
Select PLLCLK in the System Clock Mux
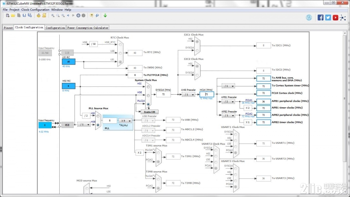coord(148,104)
